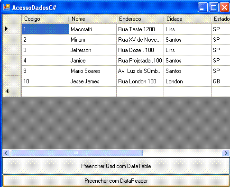Minimize the AcessoDadosC# window

click(202, 7)
